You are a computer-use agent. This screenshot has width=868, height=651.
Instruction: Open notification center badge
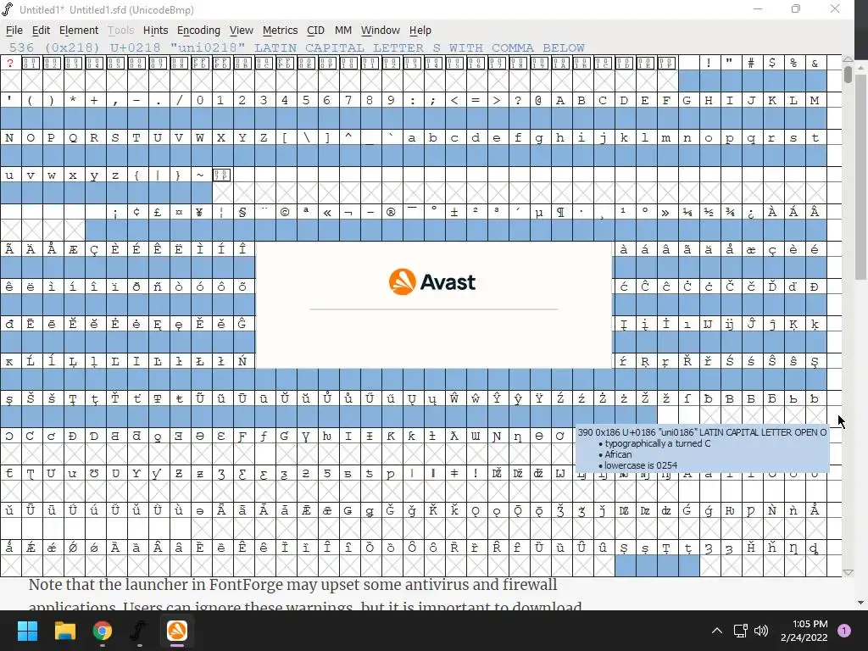point(844,631)
